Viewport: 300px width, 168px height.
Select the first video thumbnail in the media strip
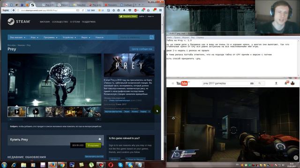17,112
